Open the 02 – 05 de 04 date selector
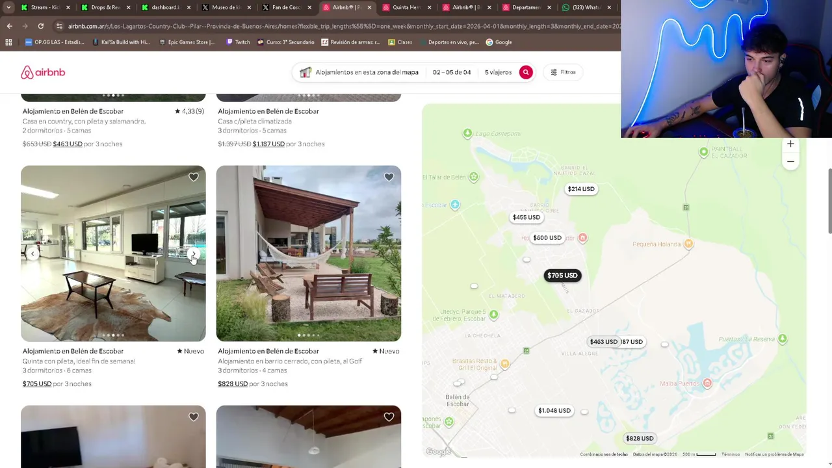 (x=452, y=72)
